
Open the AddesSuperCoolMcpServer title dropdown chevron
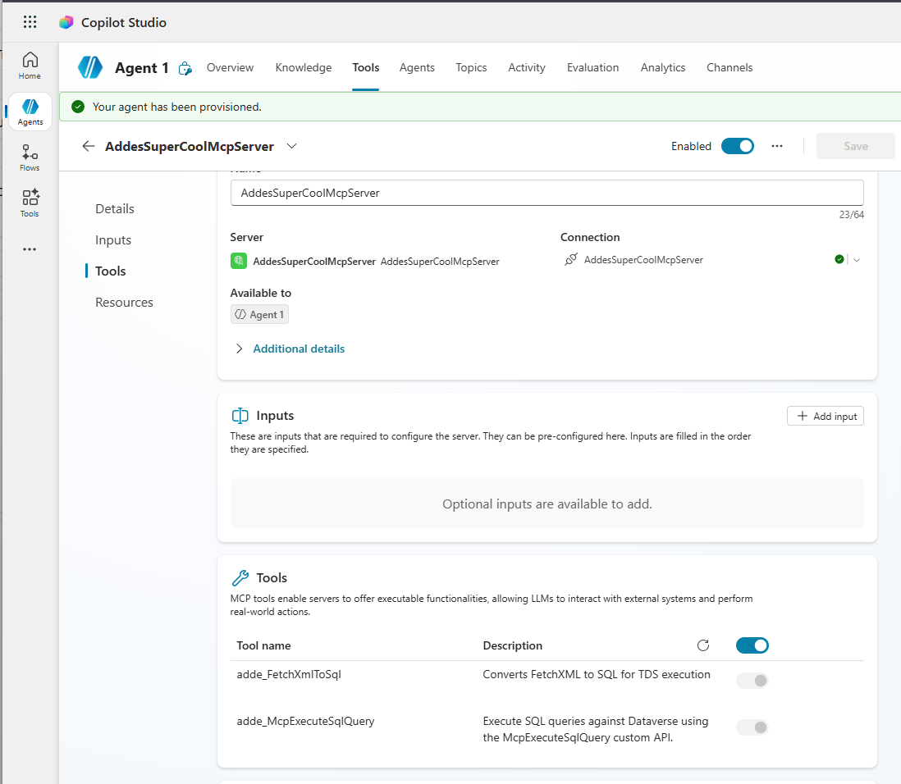[291, 146]
